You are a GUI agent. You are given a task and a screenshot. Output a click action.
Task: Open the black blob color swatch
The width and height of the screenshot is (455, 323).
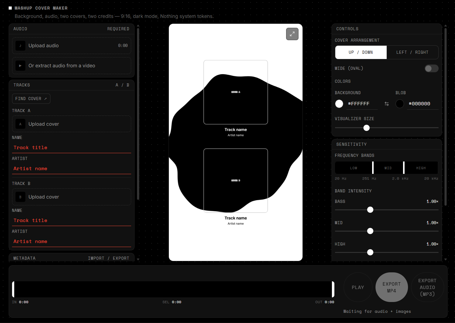coord(400,104)
